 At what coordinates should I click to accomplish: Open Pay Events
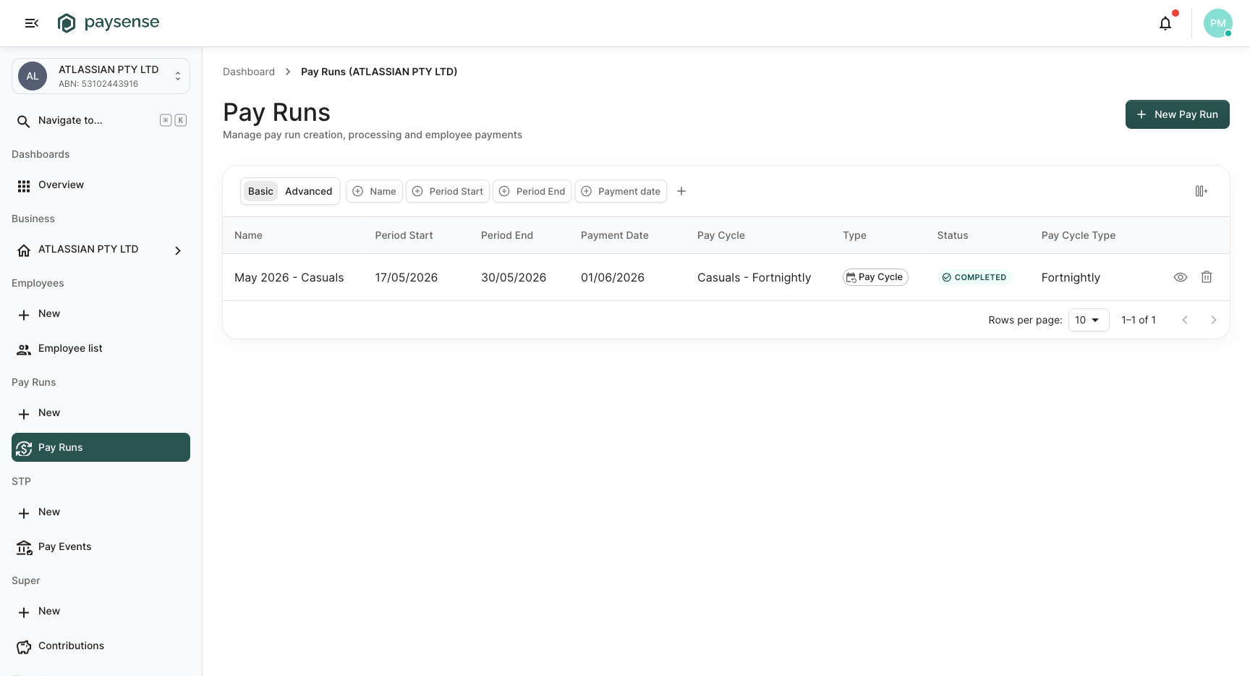pyautogui.click(x=101, y=547)
